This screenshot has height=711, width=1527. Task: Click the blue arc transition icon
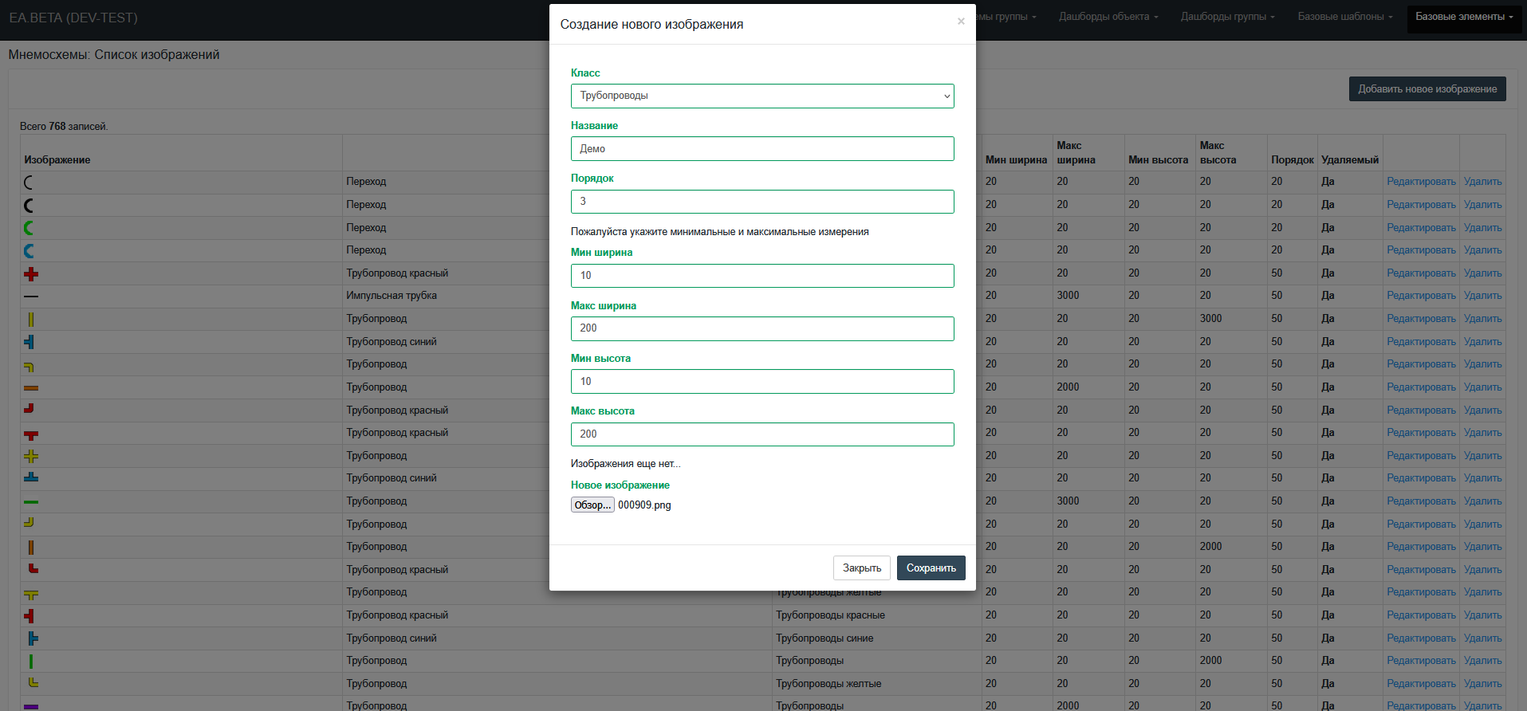[29, 251]
